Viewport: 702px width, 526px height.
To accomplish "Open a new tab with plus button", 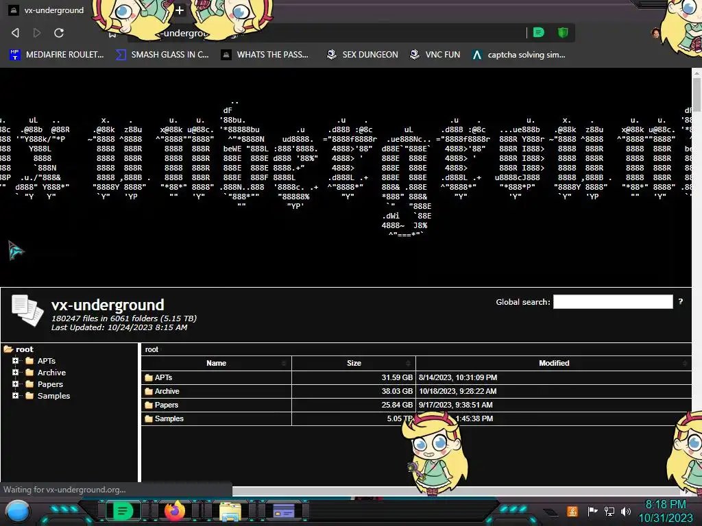I will 180,10.
